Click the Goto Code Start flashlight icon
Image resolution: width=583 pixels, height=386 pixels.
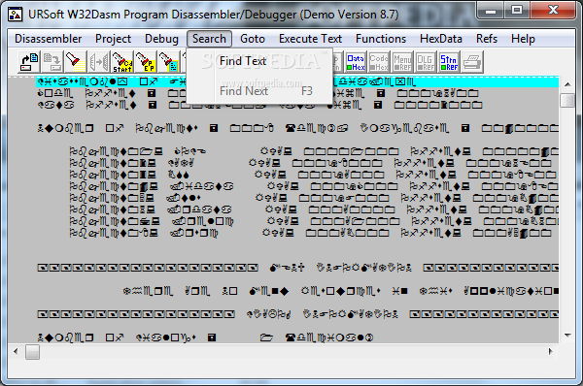[x=122, y=62]
